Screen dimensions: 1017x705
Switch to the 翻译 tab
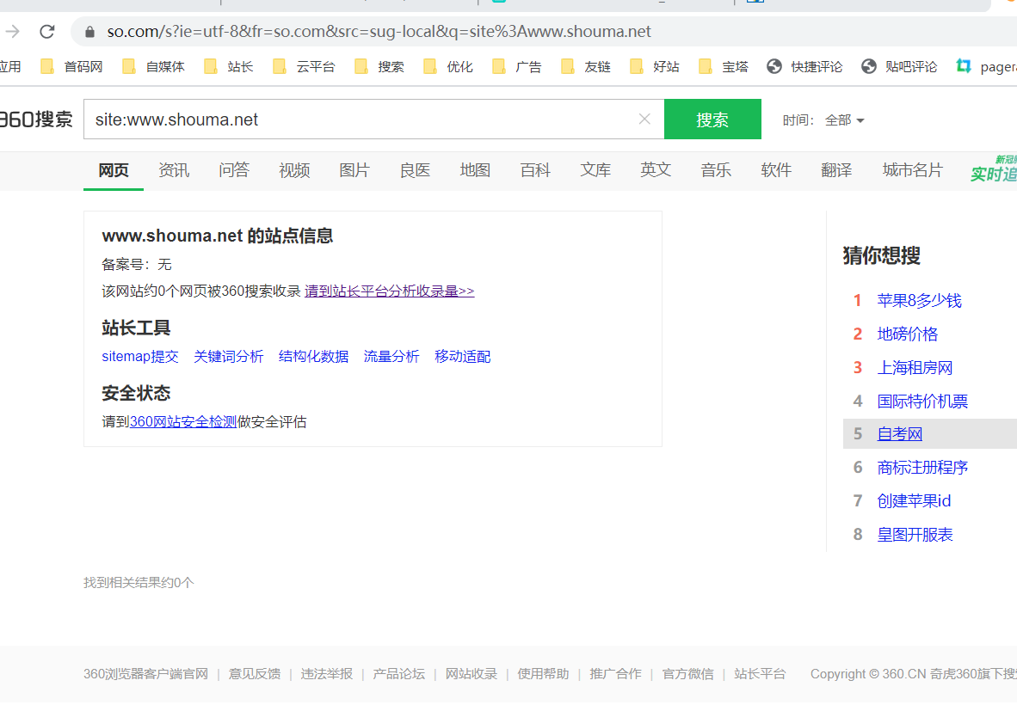tap(836, 170)
